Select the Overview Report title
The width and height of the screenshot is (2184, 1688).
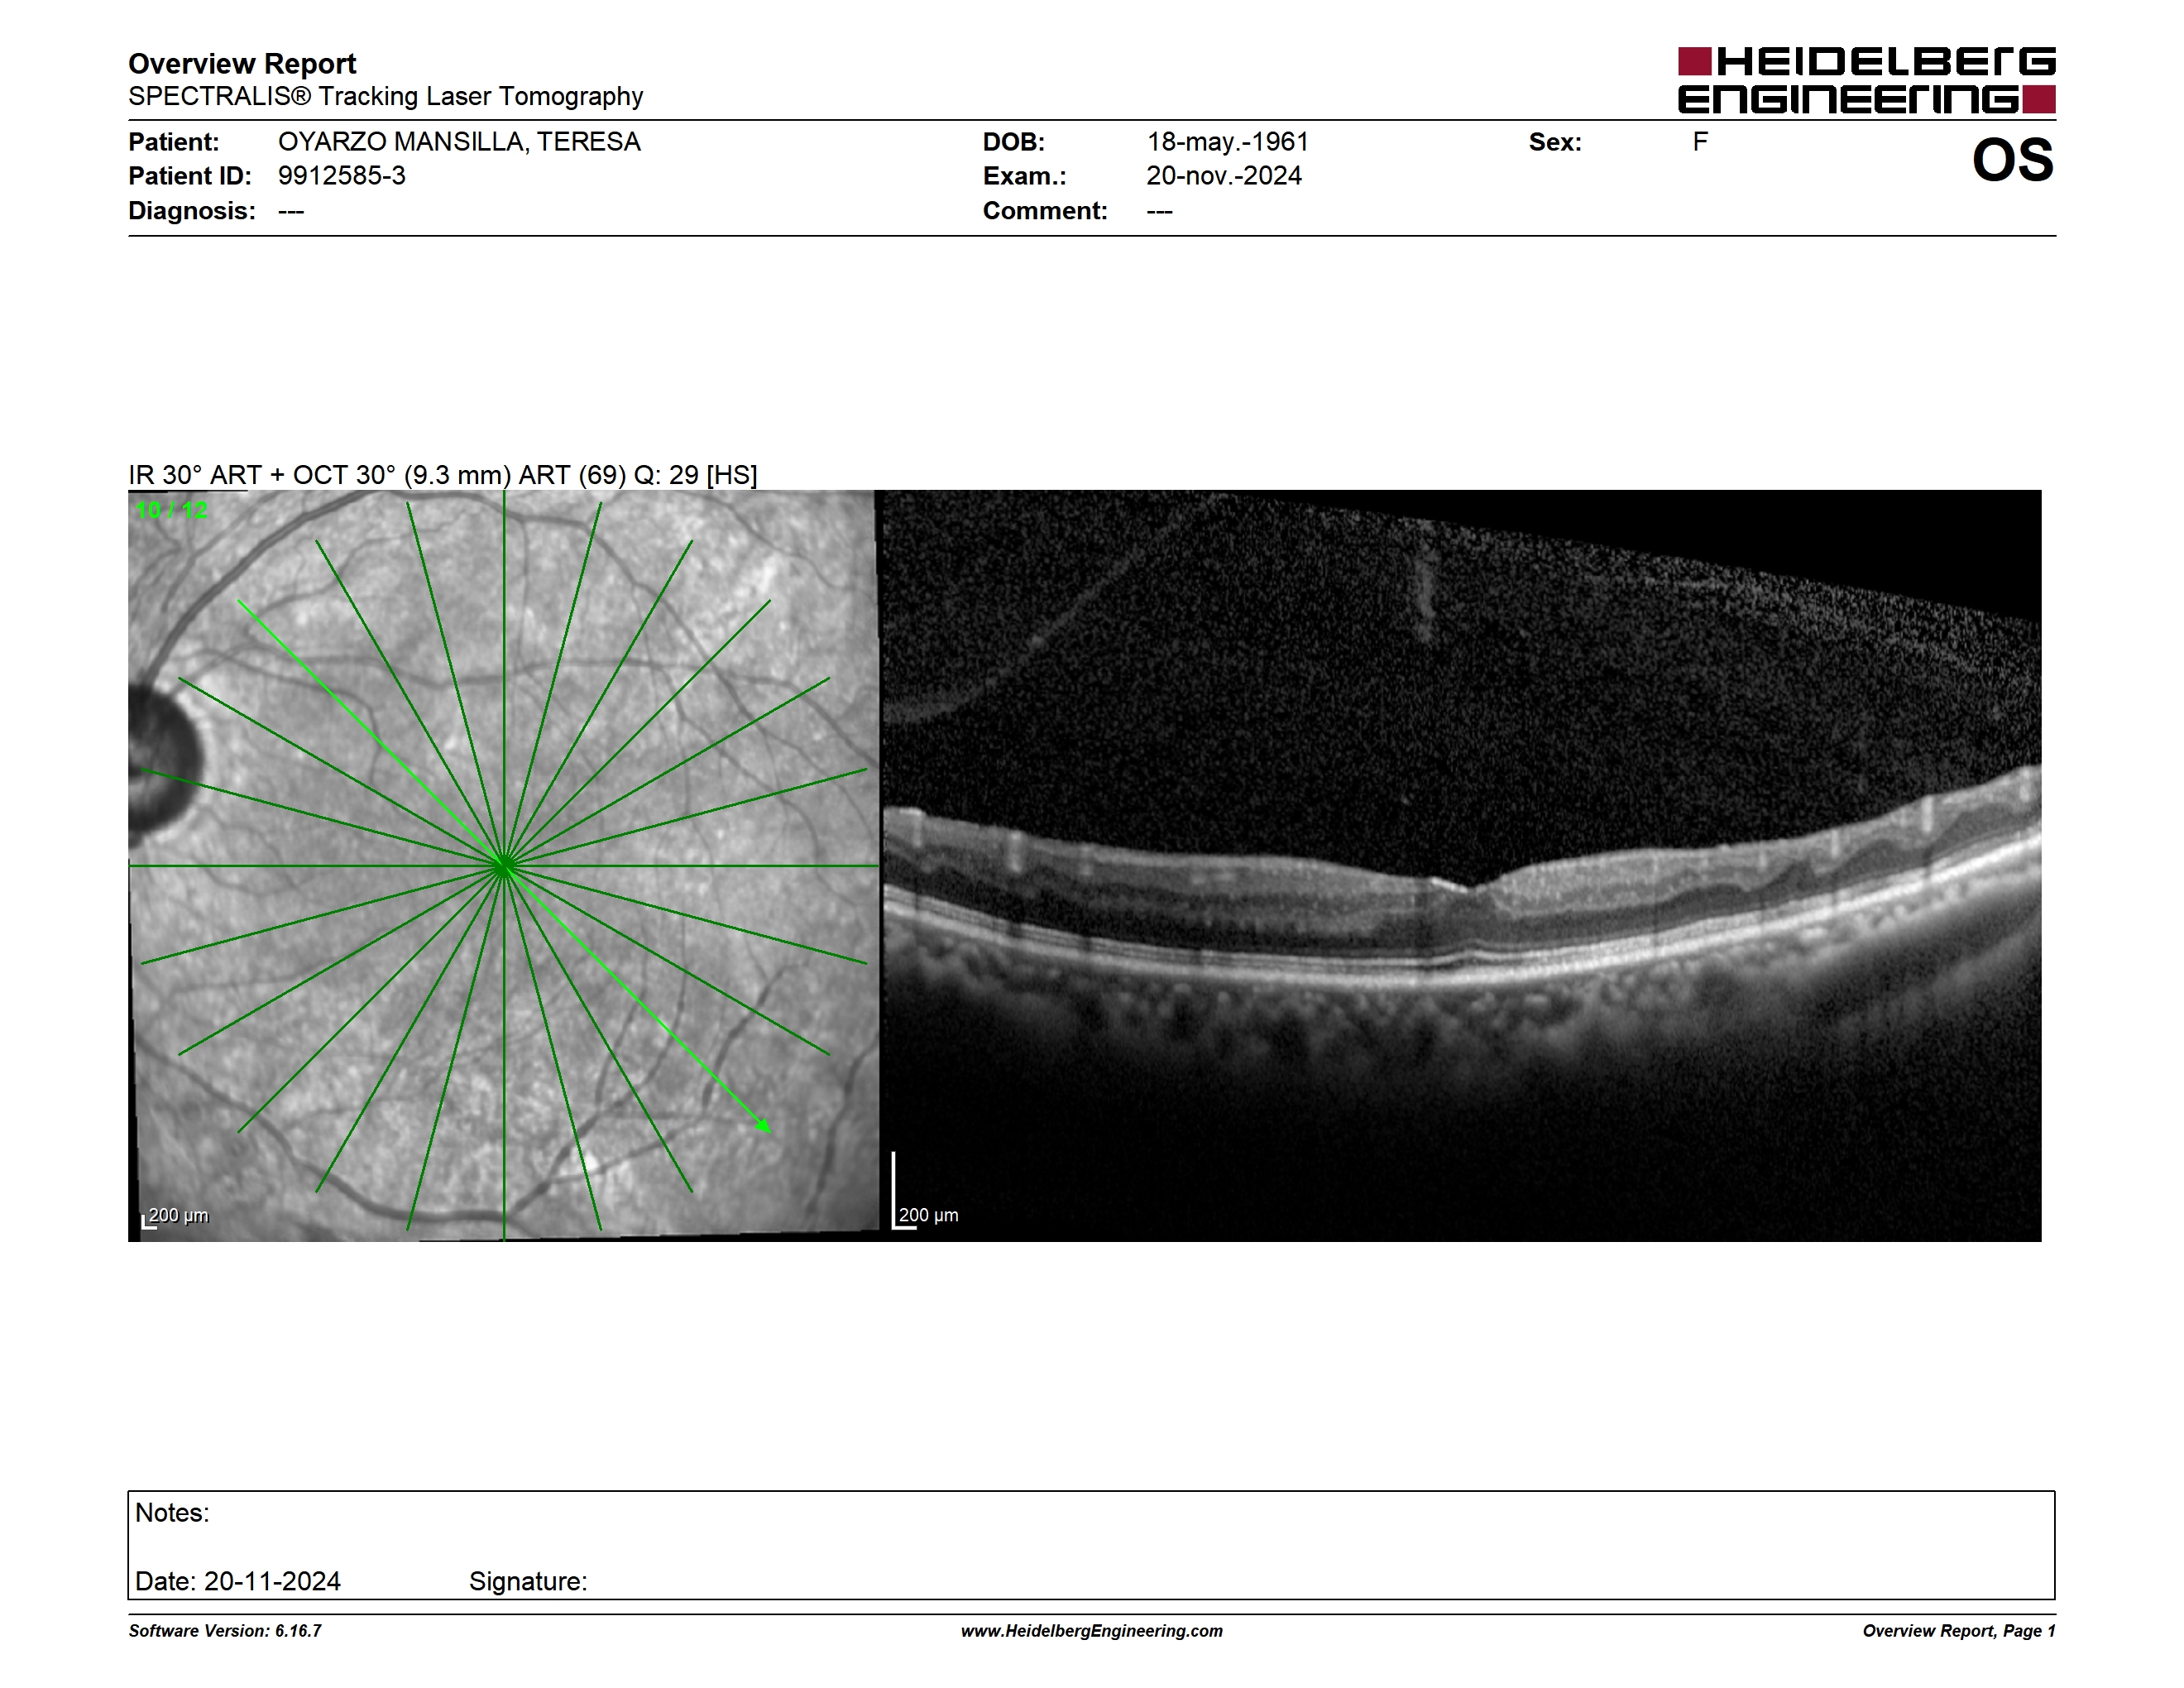pyautogui.click(x=242, y=63)
